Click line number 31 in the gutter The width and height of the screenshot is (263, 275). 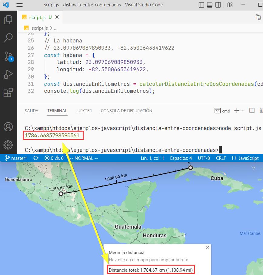31,84
